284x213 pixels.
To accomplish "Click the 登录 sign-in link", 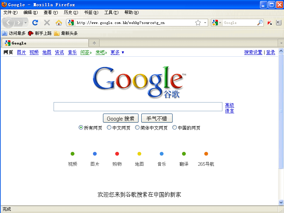I will coord(270,52).
